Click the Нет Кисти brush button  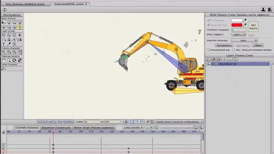pos(253,27)
